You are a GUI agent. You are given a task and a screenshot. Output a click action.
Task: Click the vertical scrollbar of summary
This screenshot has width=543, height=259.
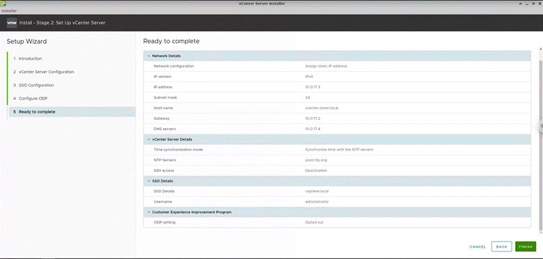[x=541, y=146]
